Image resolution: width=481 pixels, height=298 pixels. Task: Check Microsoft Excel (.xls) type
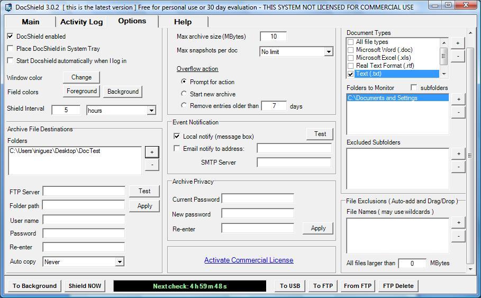(351, 58)
